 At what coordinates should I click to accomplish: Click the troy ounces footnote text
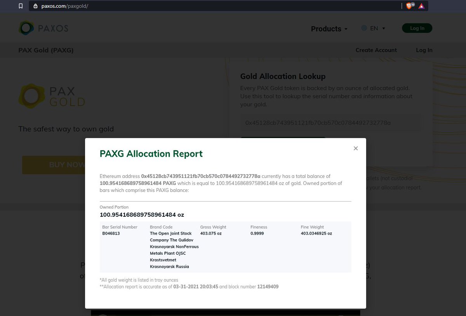point(139,280)
